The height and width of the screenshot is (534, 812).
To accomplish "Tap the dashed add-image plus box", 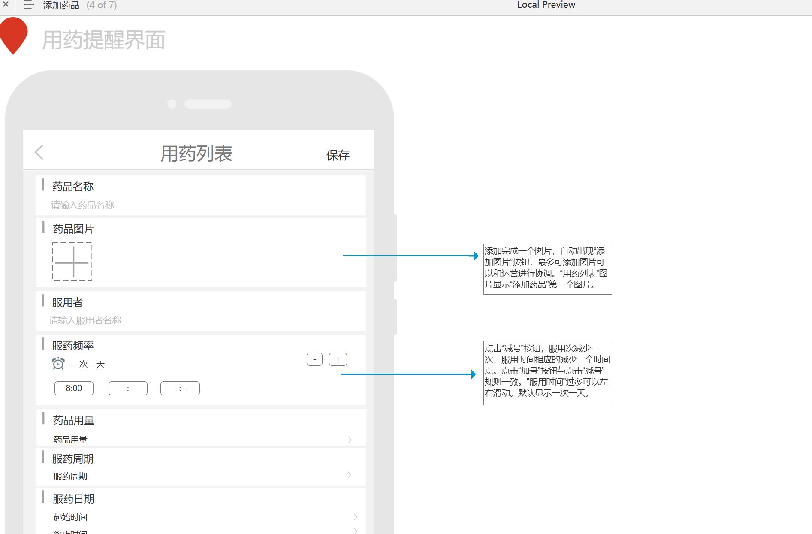I will click(72, 261).
